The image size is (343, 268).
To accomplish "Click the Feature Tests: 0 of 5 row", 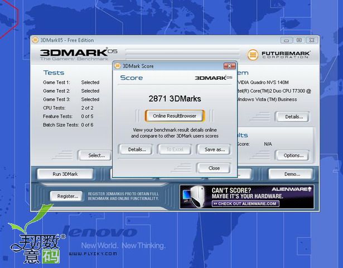I will [x=68, y=117].
